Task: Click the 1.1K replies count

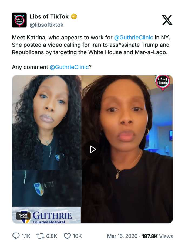Action: tap(26, 236)
